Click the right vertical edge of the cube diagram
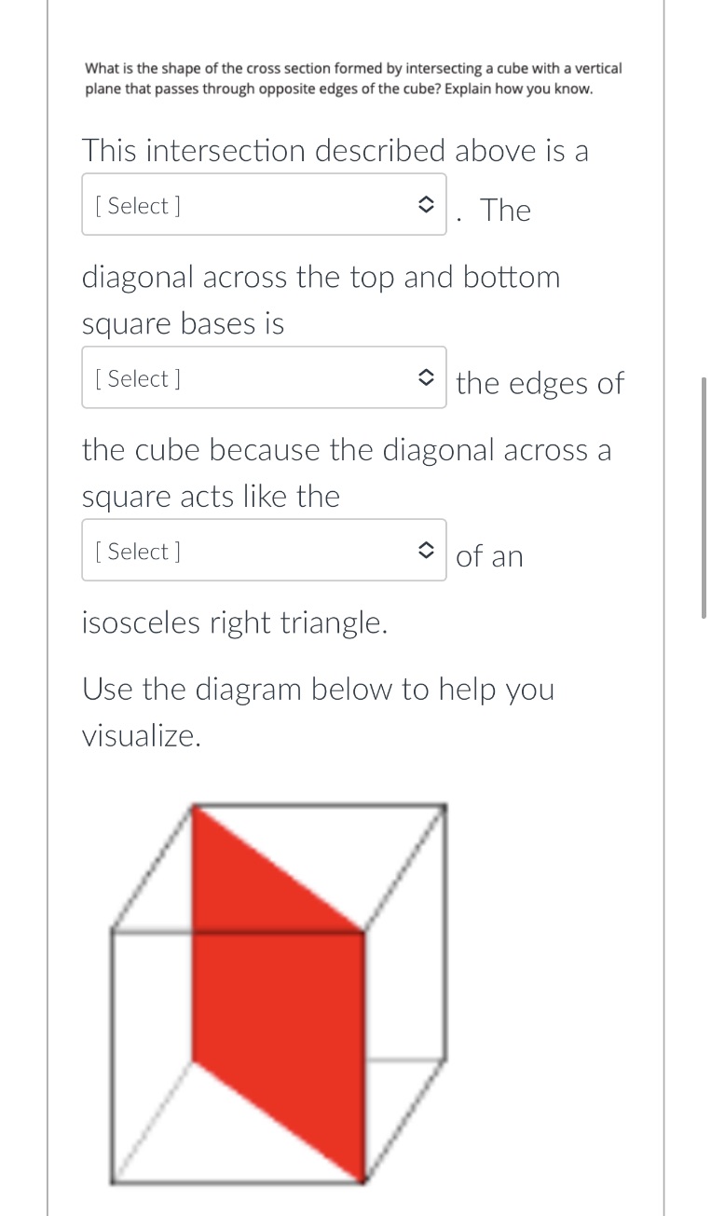711x1216 pixels. click(x=444, y=932)
